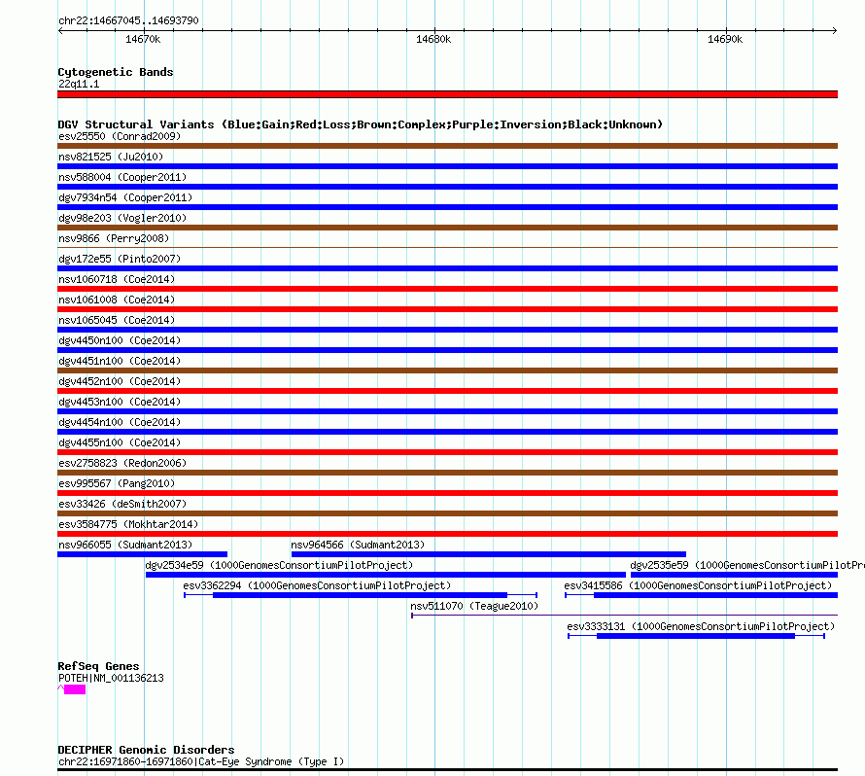Open variant nsv9866 (Perry2008)
This screenshot has height=776, width=865.
(x=114, y=238)
